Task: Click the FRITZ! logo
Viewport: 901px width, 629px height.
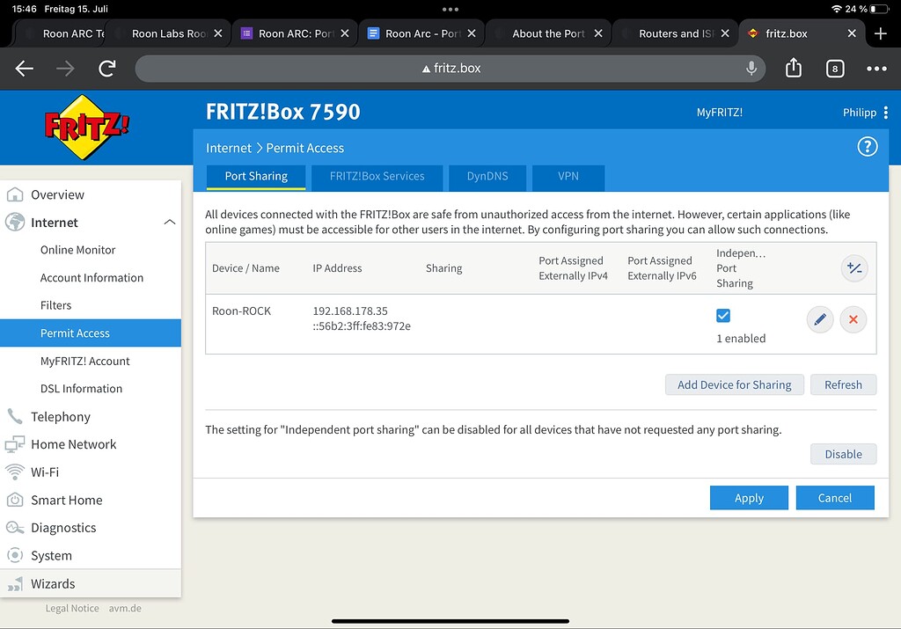Action: coord(86,127)
